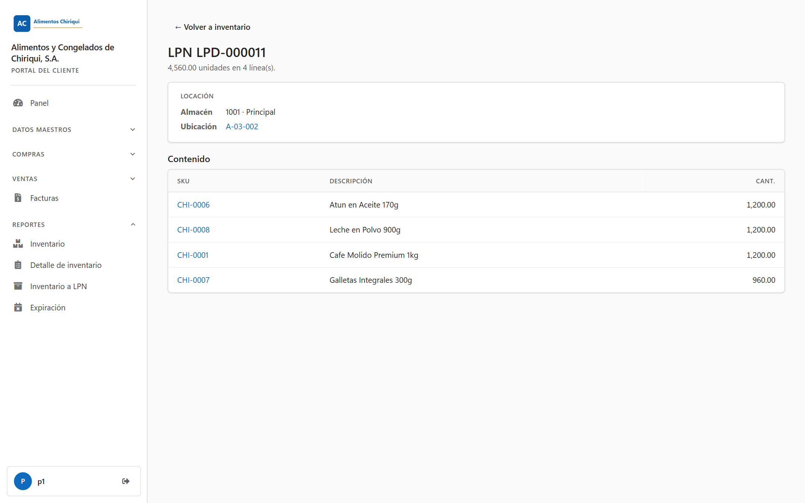Image resolution: width=805 pixels, height=503 pixels.
Task: Click the Detalle de inventario clipboard icon
Action: point(18,265)
